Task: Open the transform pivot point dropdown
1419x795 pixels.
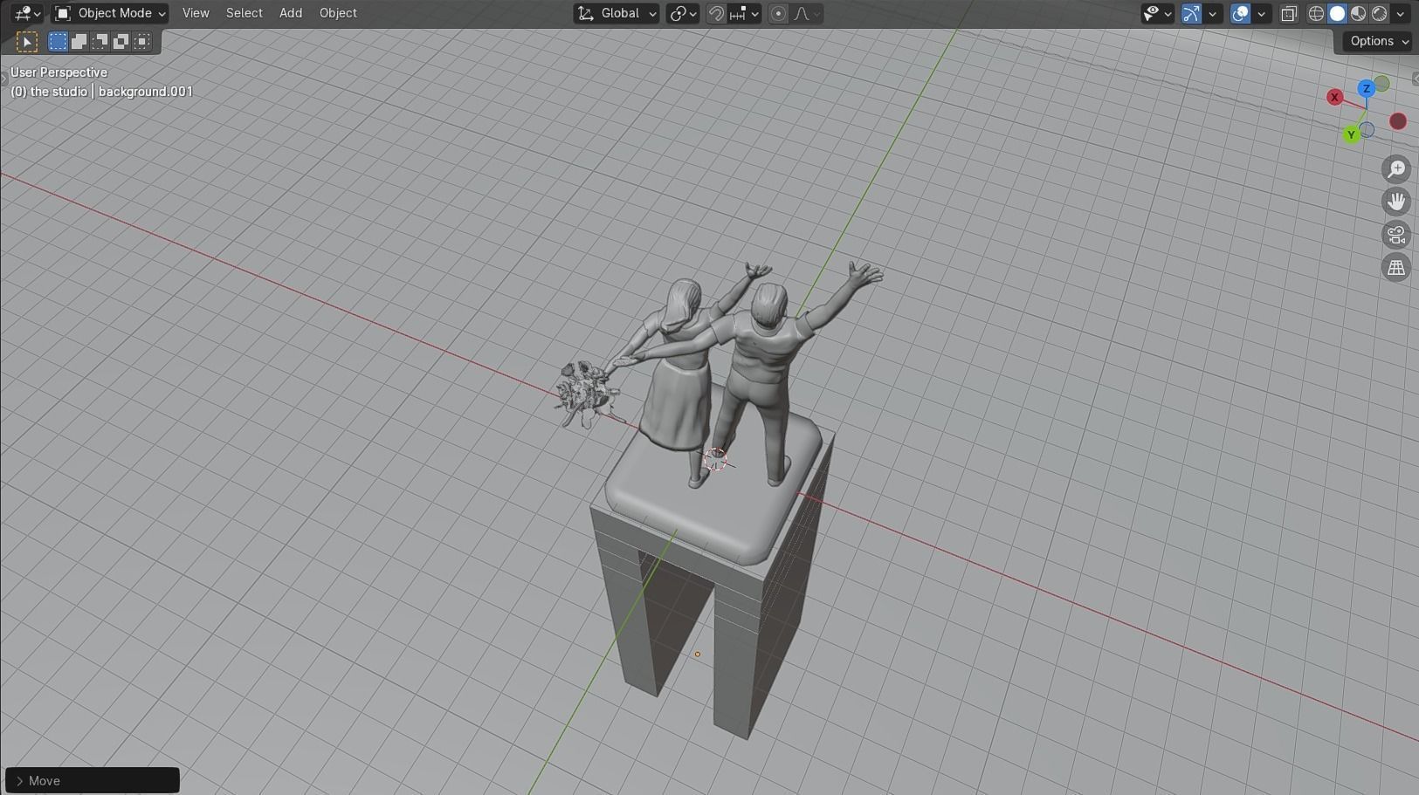Action: [682, 13]
